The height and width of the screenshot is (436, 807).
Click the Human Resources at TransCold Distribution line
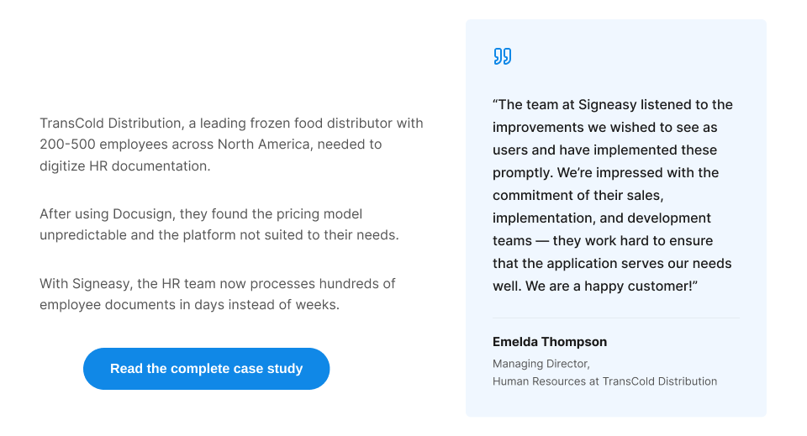coord(604,381)
